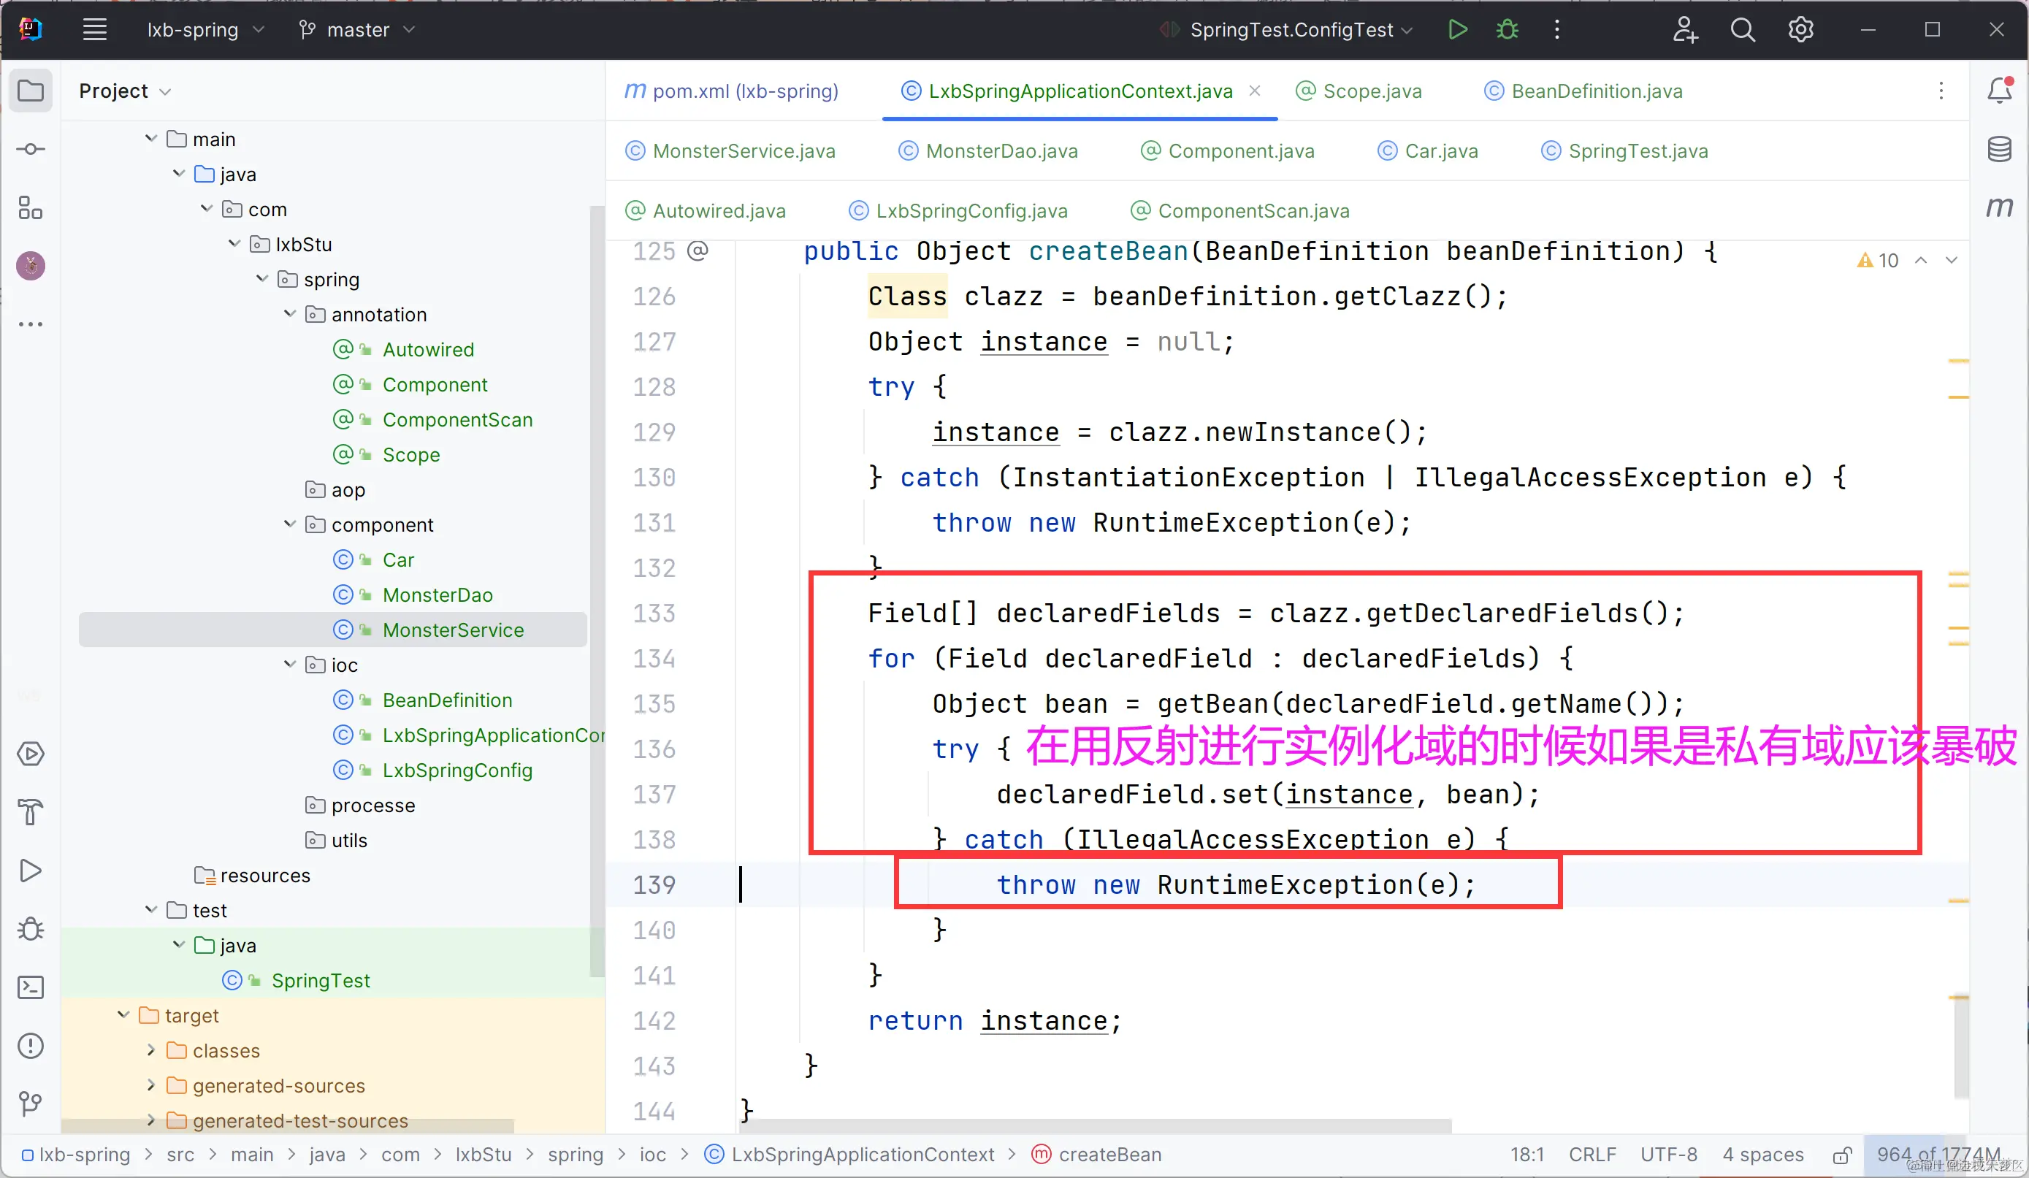Viewport: 2029px width, 1178px height.
Task: Open the master branch dropdown
Action: 357,30
